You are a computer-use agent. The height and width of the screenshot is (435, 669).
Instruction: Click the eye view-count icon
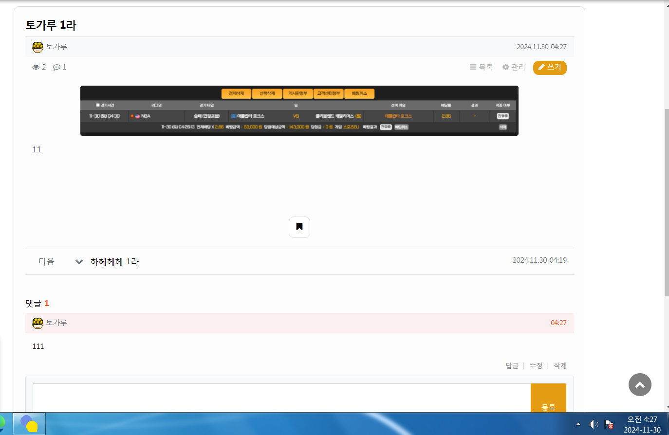[x=36, y=67]
